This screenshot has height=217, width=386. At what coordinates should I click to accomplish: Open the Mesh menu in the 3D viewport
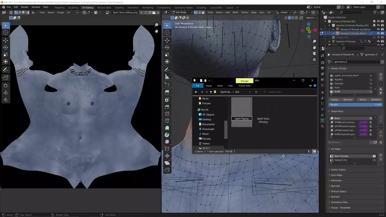click(235, 12)
